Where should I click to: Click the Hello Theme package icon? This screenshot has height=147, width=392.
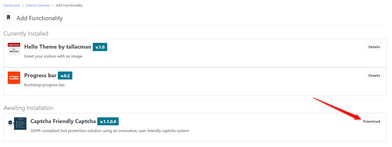[14, 49]
